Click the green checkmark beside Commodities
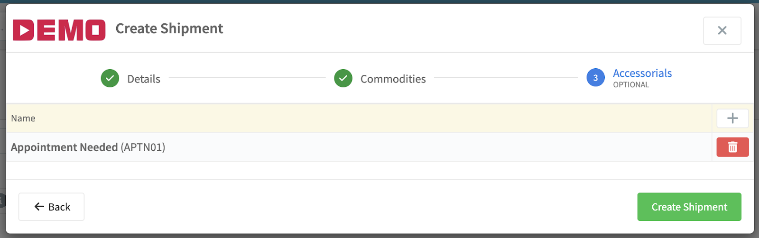This screenshot has width=759, height=238. [x=343, y=78]
